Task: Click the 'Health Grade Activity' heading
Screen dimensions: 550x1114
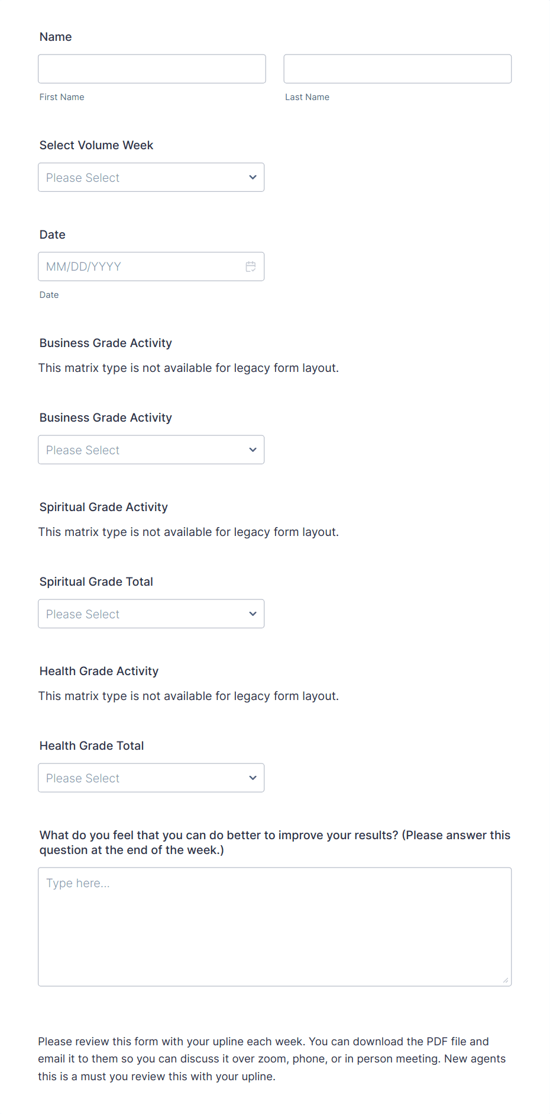Action: pyautogui.click(x=99, y=671)
